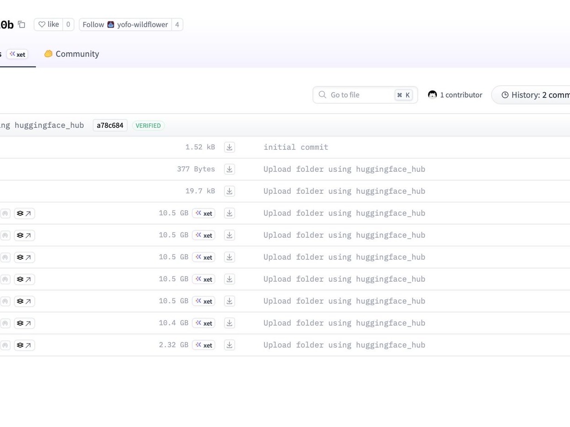Download the 10.4 GB file
The width and height of the screenshot is (570, 427).
tap(229, 323)
